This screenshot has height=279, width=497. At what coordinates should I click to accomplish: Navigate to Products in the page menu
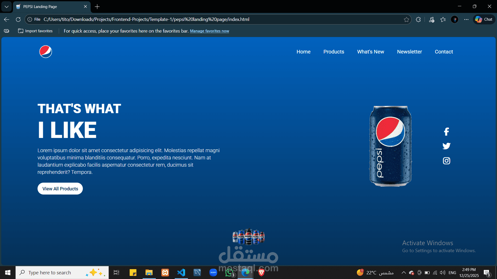coord(334,52)
